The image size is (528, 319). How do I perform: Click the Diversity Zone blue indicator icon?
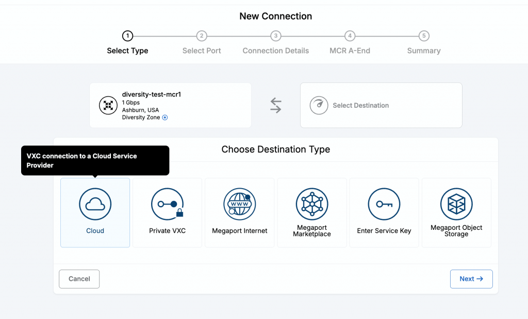[x=165, y=117]
